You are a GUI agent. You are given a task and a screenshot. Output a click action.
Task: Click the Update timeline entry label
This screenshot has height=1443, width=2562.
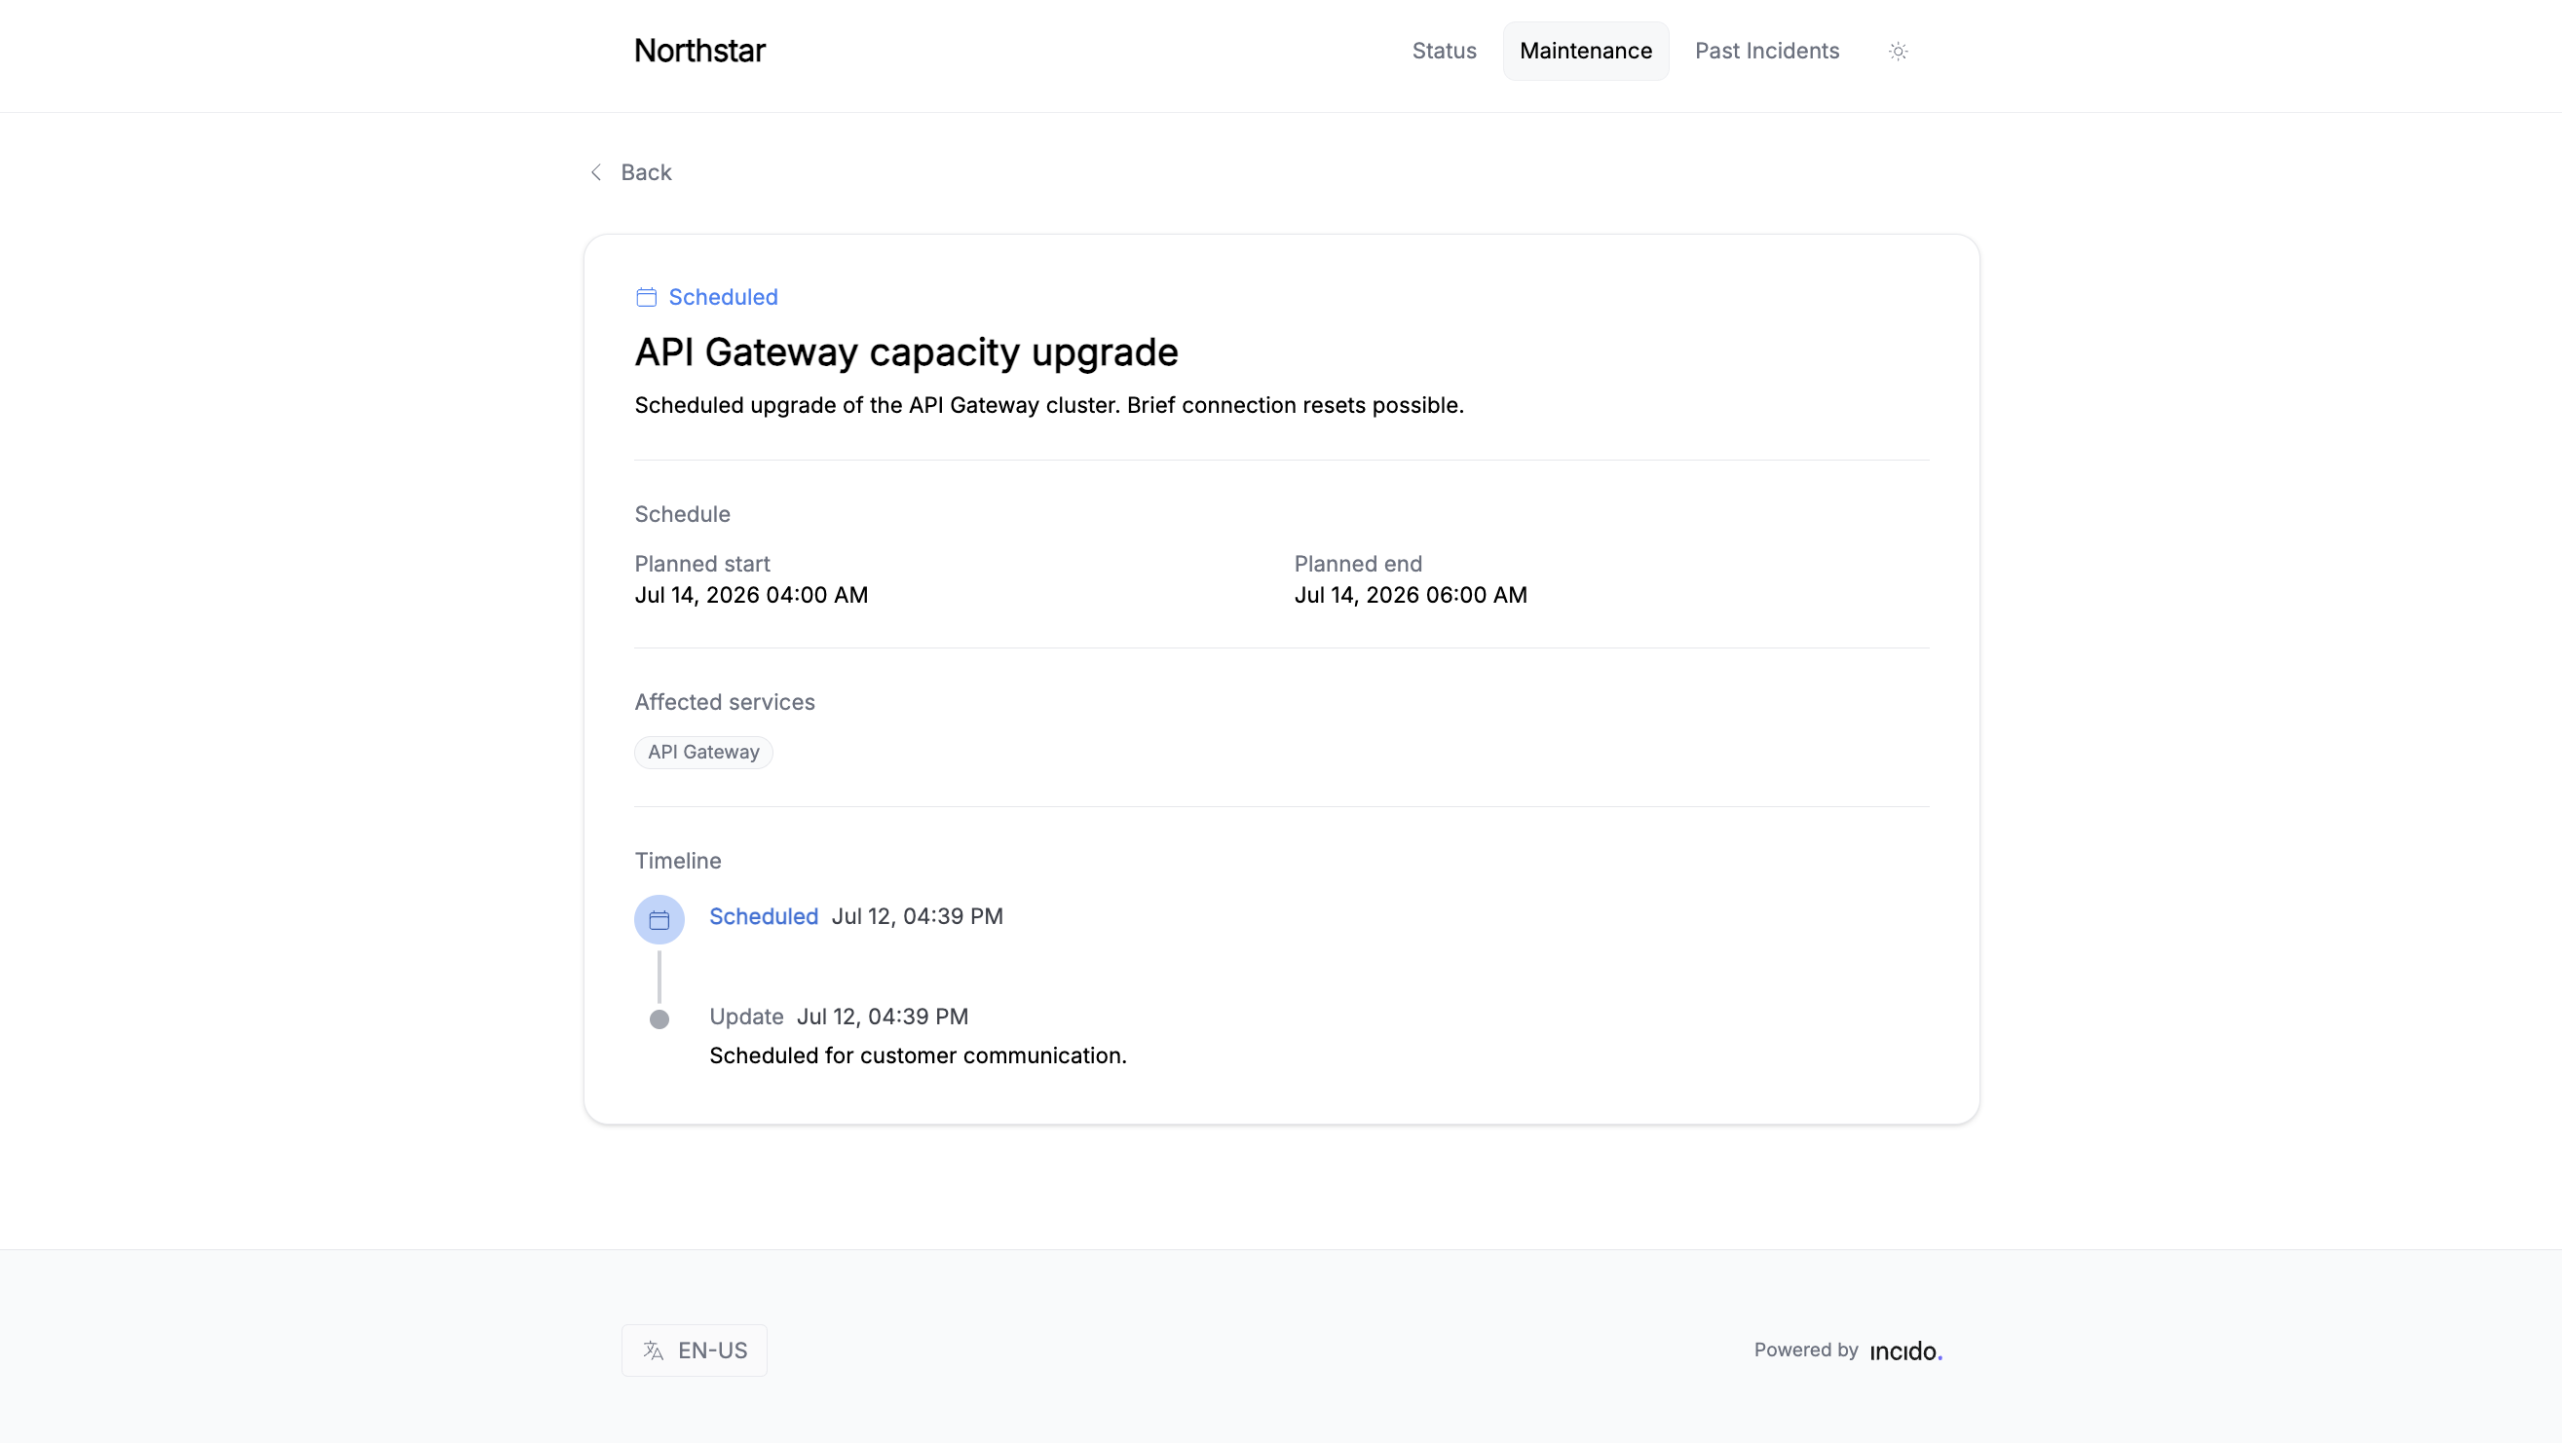point(746,1017)
